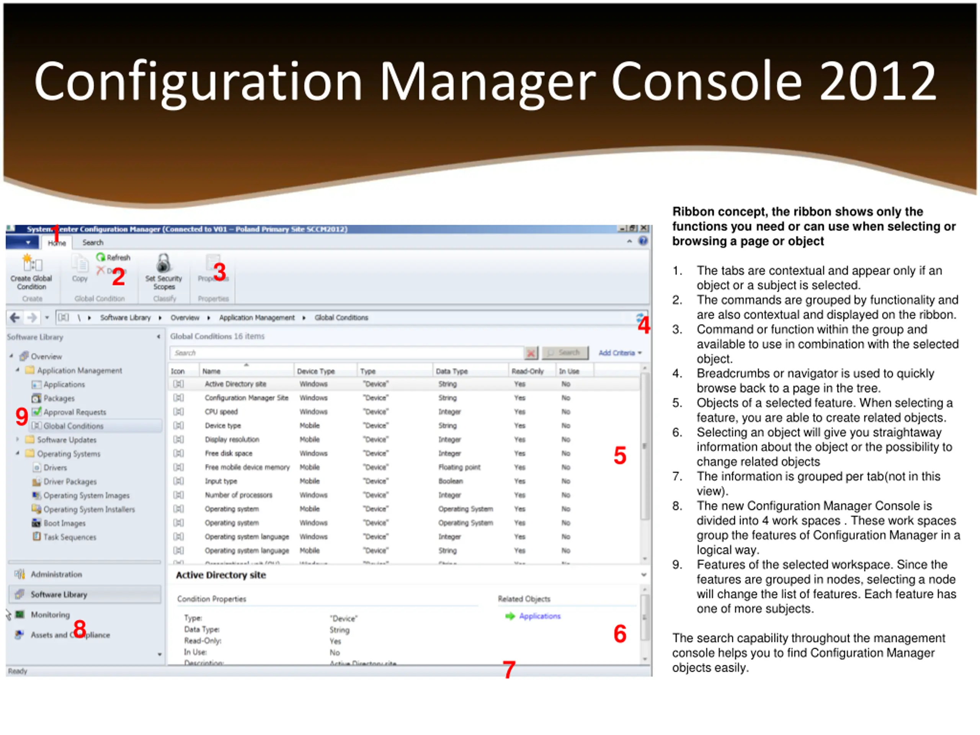Click icon of Active Directory site row
The width and height of the screenshot is (980, 735).
point(178,384)
